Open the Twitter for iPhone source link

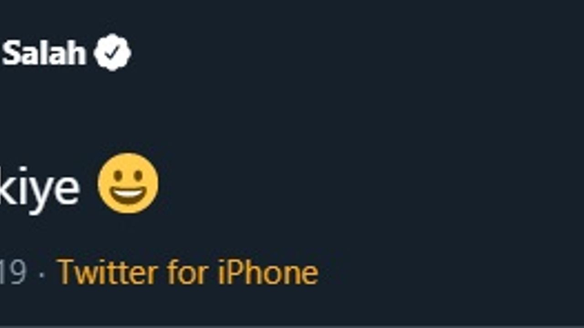pyautogui.click(x=188, y=272)
